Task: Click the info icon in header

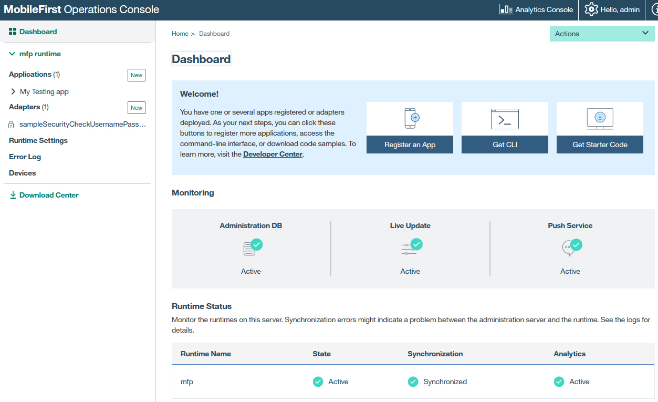Action: 654,9
